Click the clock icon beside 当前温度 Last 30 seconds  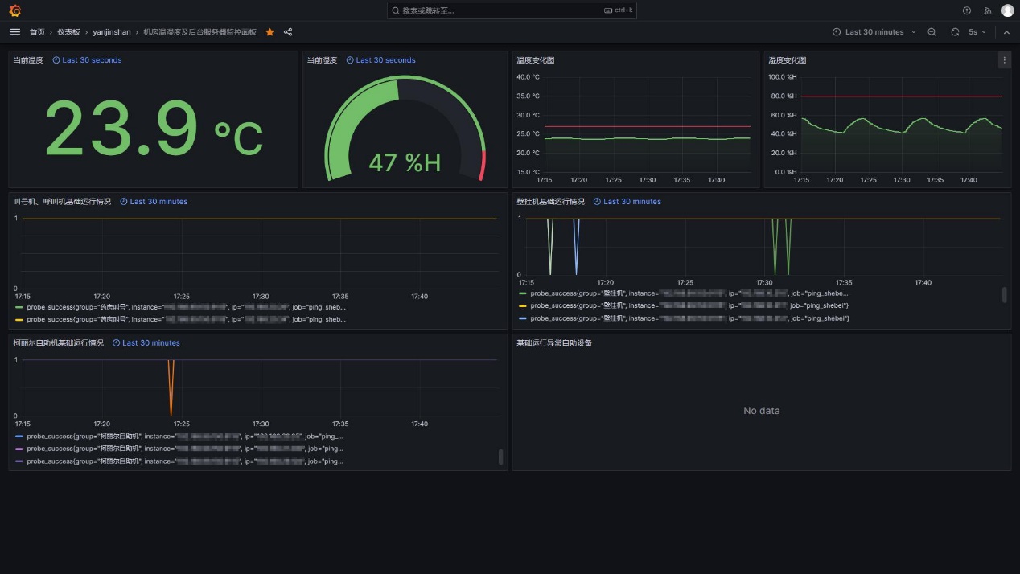[56, 60]
